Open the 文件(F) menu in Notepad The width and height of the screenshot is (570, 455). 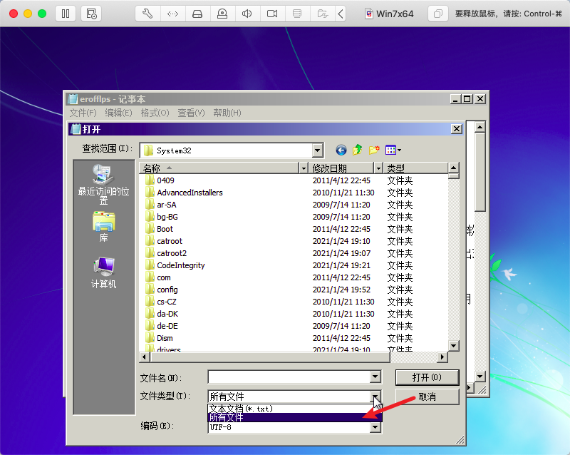click(83, 113)
